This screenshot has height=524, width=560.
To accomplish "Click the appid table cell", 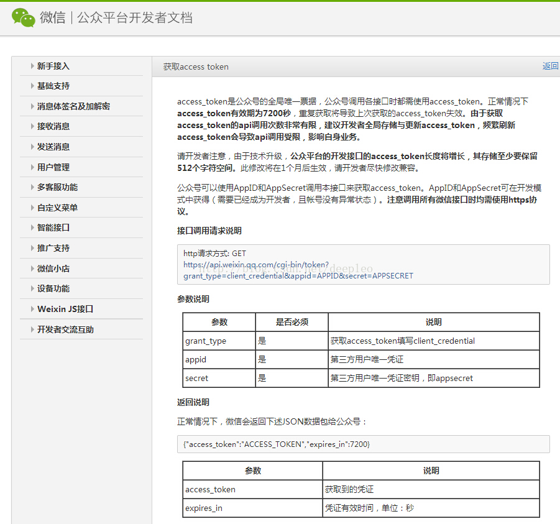I will coord(219,359).
